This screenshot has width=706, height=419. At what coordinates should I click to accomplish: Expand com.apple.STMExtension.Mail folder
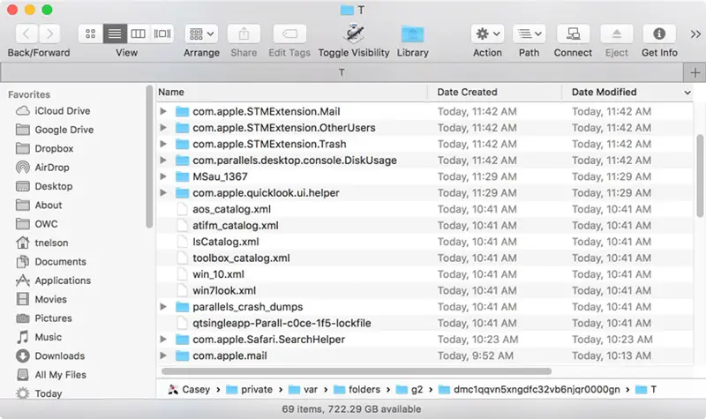pyautogui.click(x=163, y=111)
